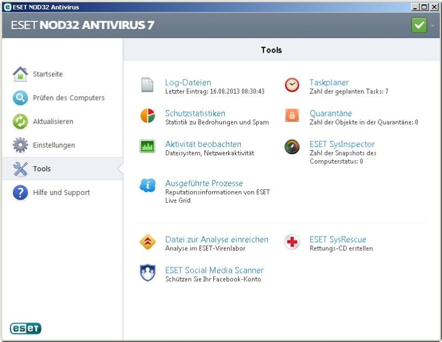The image size is (442, 342).
Task: Click the ESET NOD32 ANTIVIRUS 7 banner title
Action: click(82, 25)
